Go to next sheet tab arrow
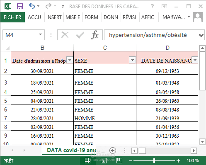The width and height of the screenshot is (206, 165). pos(24,150)
